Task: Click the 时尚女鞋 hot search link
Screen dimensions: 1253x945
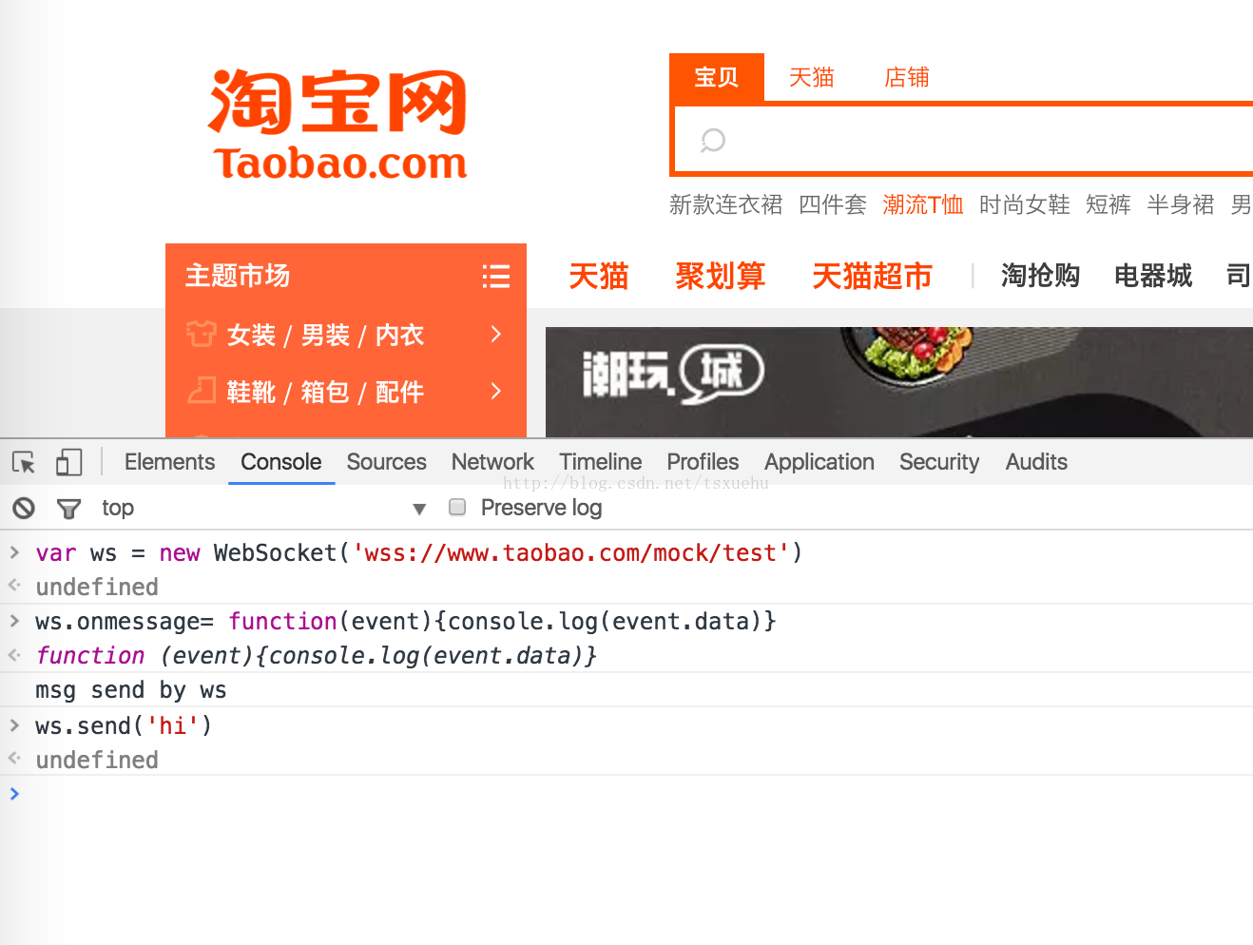Action: pos(1025,204)
